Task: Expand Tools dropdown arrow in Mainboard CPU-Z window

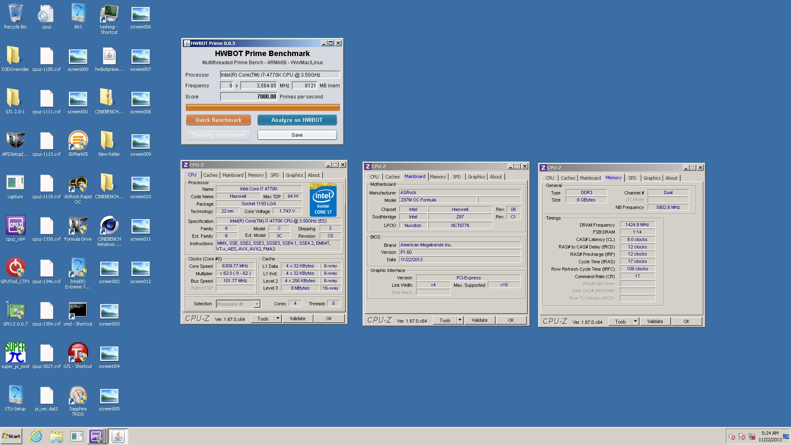Action: coord(460,320)
